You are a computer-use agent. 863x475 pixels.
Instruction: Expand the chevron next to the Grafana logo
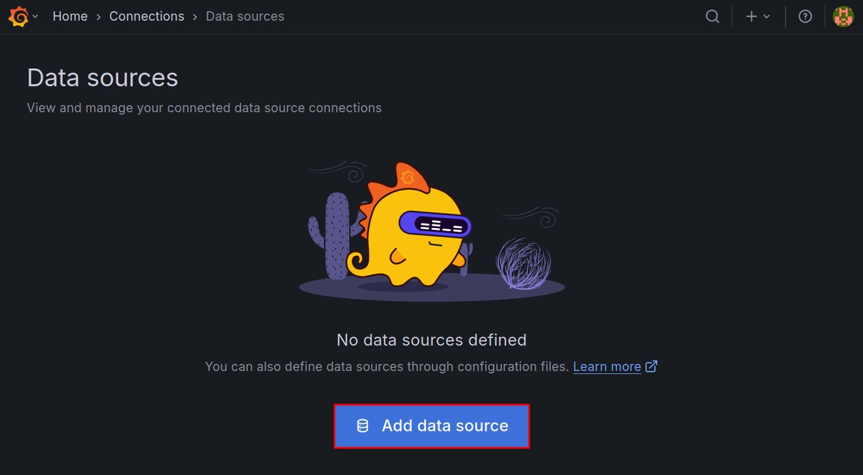(35, 16)
